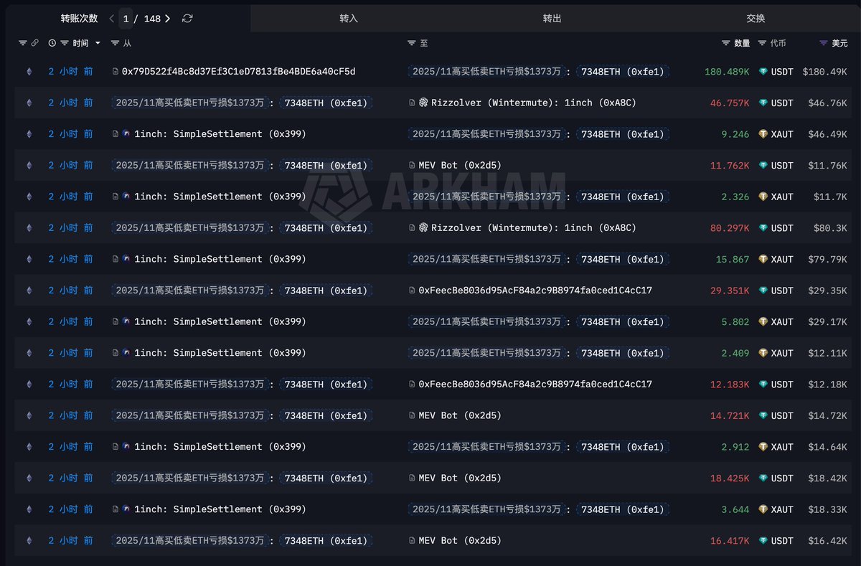
Task: Click the '2 小时 前' time of the 2.326 XAUT row
Action: point(70,197)
